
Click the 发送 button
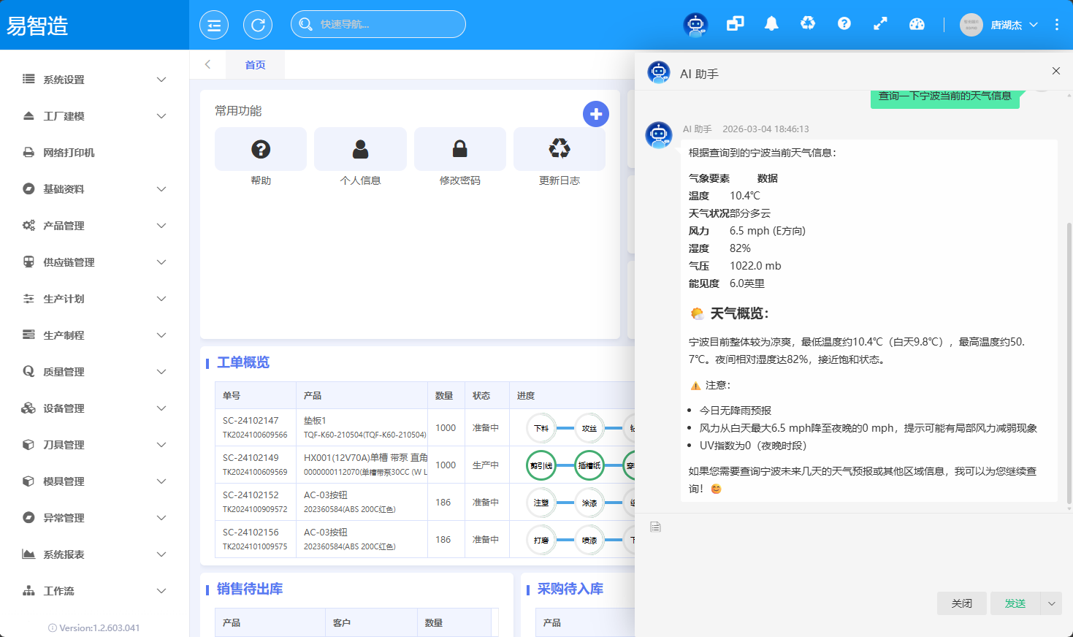(1015, 603)
